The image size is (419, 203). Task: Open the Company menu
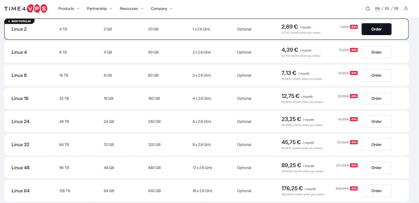click(x=161, y=8)
